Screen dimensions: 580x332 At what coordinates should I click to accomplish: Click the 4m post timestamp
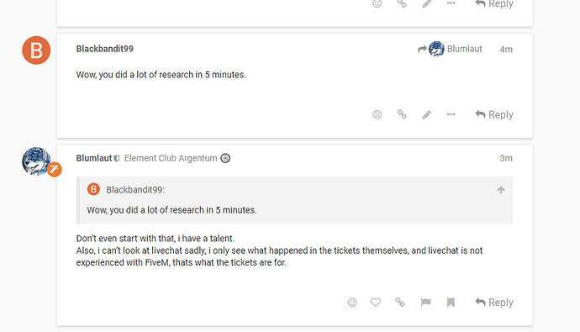pos(506,50)
